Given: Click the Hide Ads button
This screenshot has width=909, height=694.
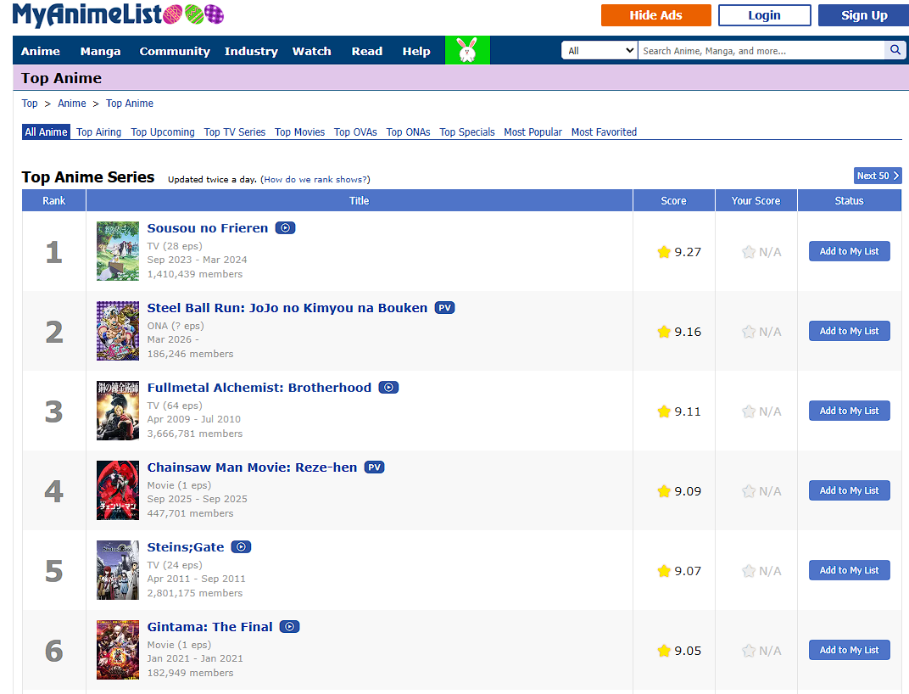Looking at the screenshot, I should click(655, 15).
